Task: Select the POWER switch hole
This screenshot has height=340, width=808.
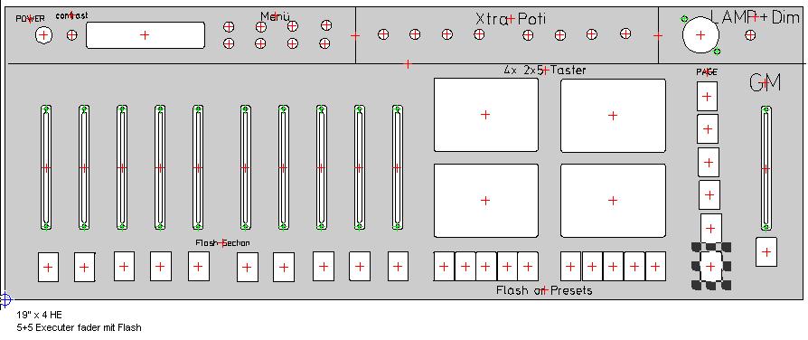Action: click(43, 35)
